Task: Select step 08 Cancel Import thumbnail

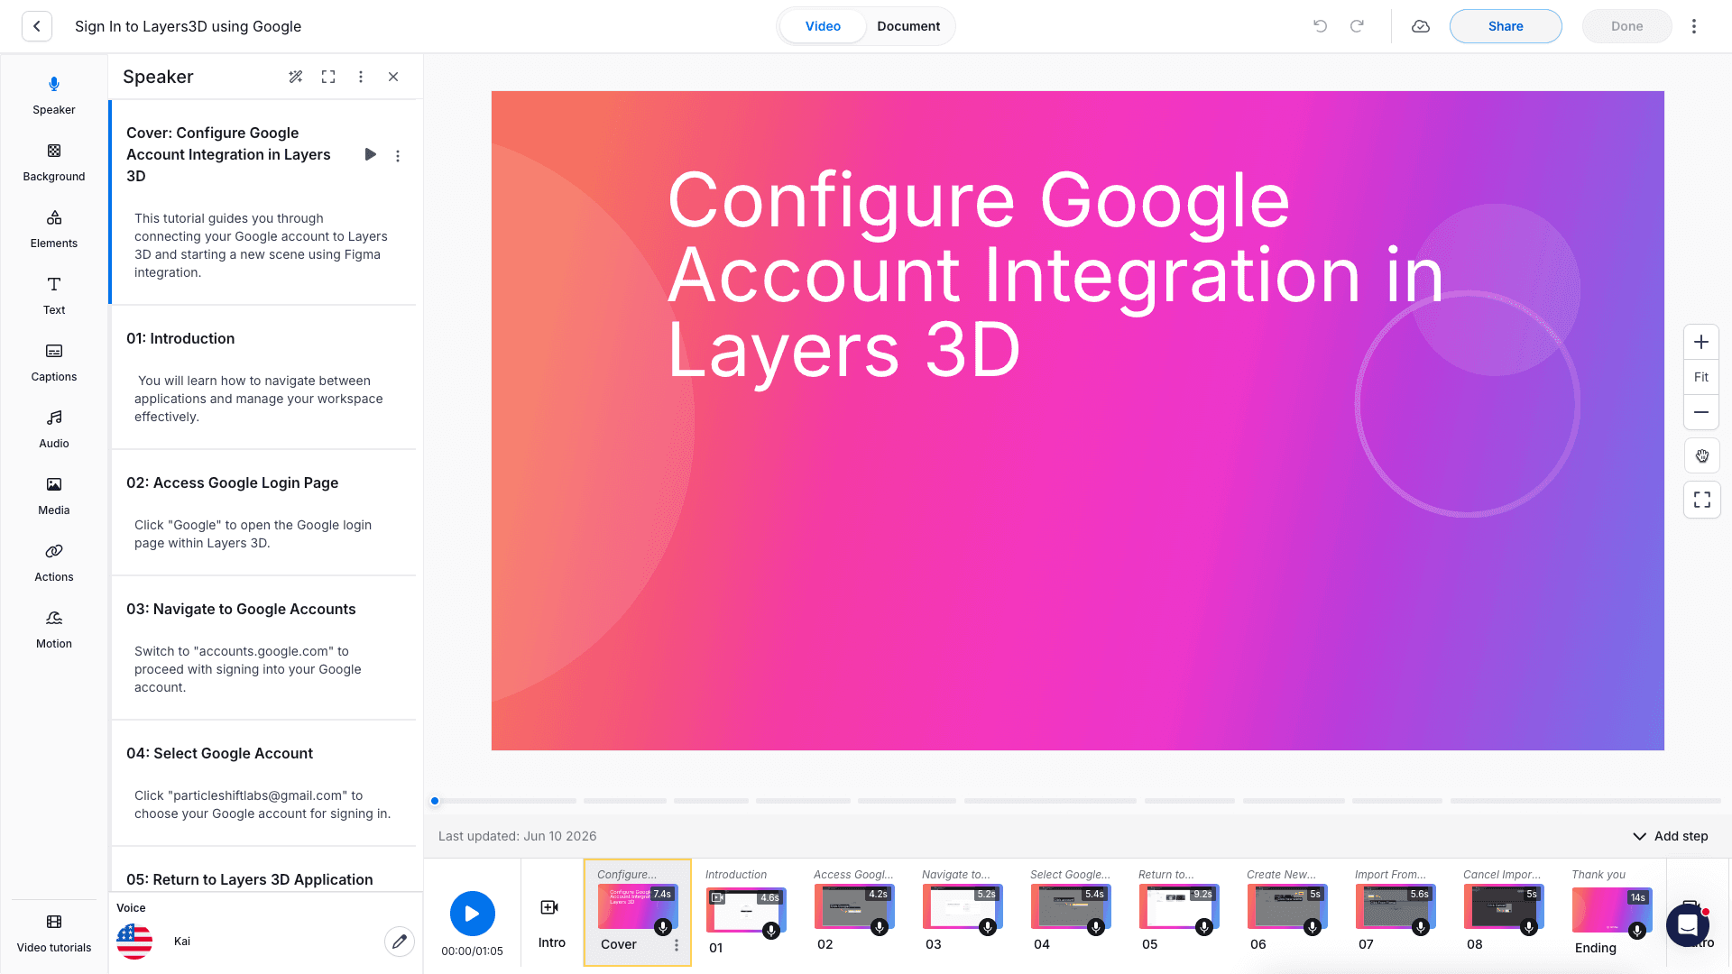Action: (1503, 906)
